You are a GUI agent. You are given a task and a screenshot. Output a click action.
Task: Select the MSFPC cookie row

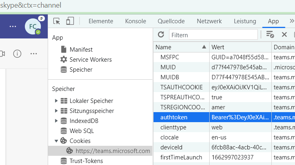[224, 57]
